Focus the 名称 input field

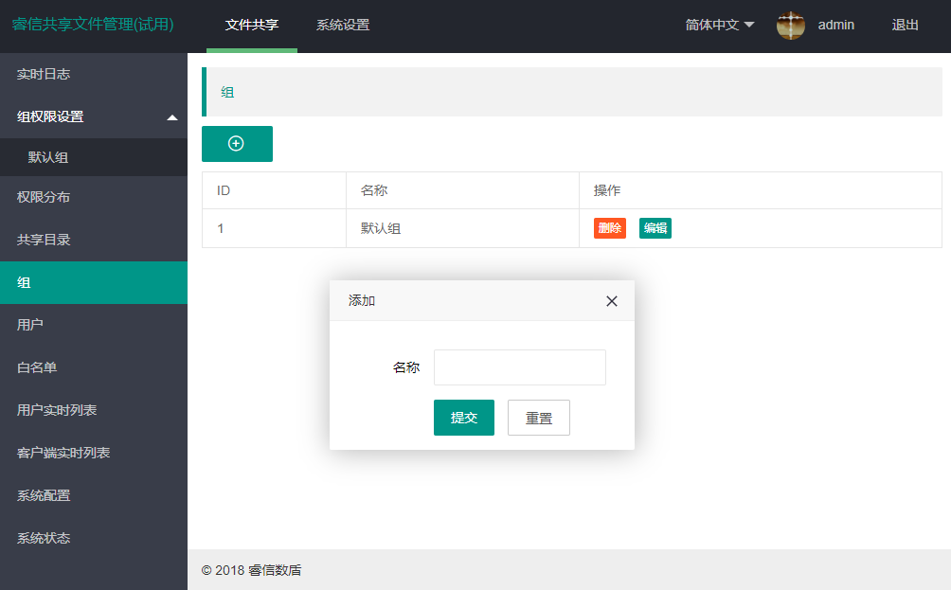[520, 367]
